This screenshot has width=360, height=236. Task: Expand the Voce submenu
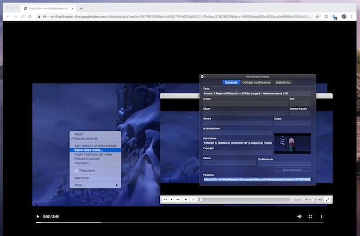tap(95, 185)
